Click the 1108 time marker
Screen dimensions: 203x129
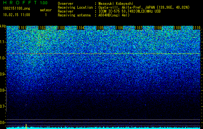point(158,28)
